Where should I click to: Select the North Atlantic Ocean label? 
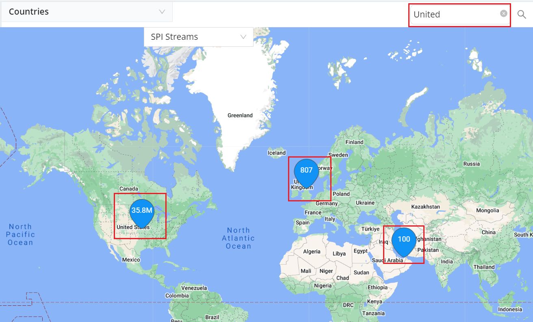tap(238, 238)
